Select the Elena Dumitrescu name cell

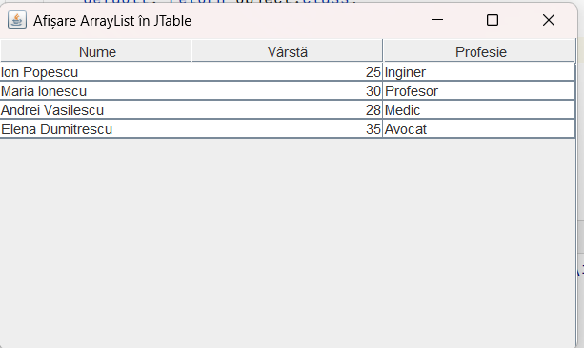coord(95,128)
